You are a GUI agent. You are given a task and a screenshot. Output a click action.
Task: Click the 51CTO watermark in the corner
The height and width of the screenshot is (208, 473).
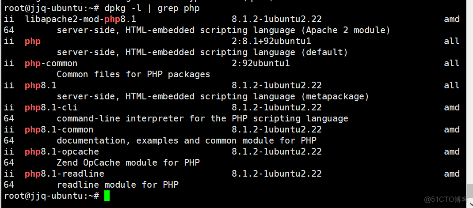tap(446, 200)
